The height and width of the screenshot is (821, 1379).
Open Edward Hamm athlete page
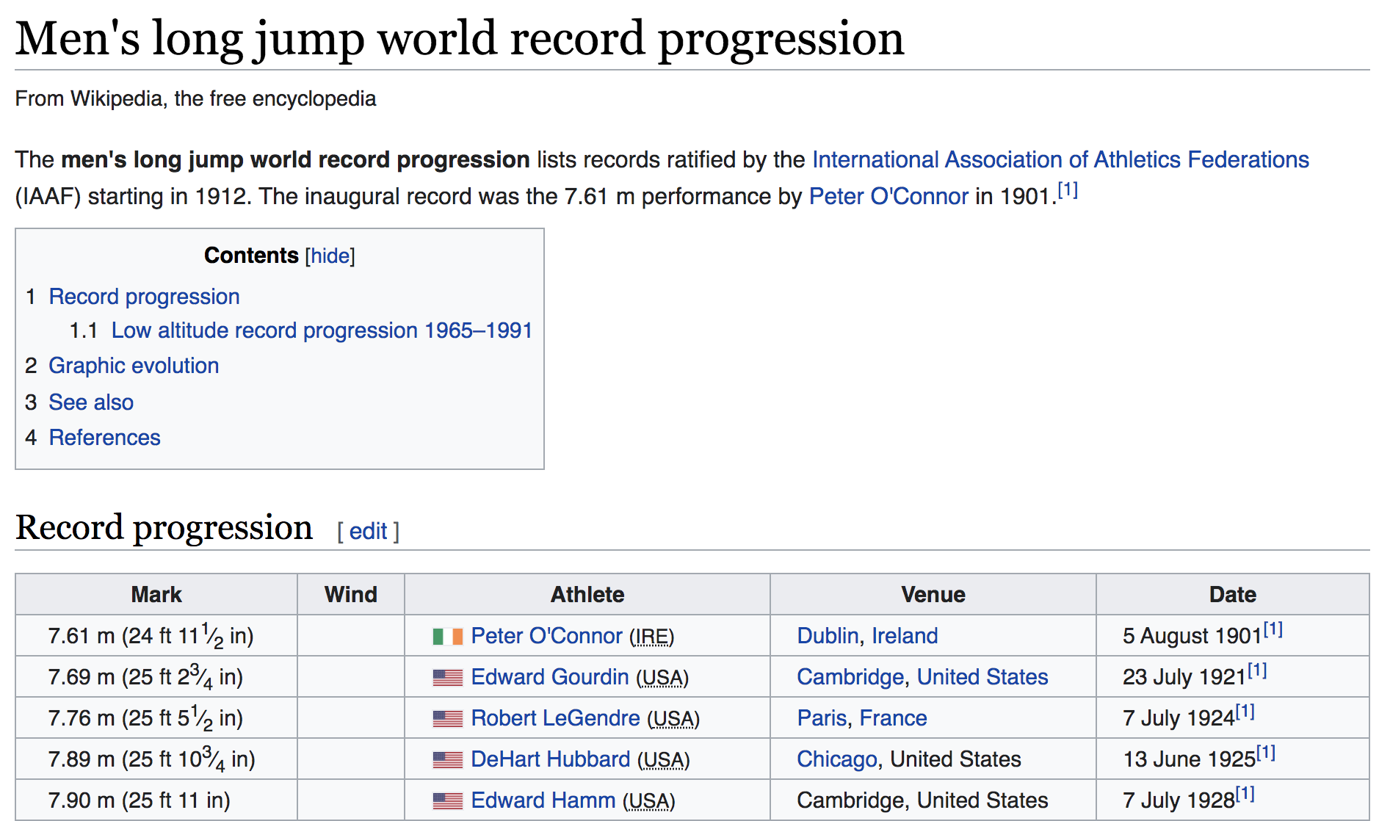click(x=543, y=800)
